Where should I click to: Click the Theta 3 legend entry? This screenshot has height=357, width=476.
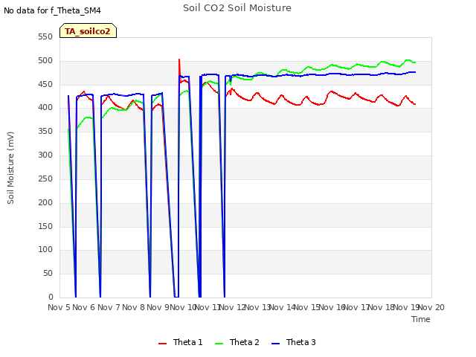[294, 342]
